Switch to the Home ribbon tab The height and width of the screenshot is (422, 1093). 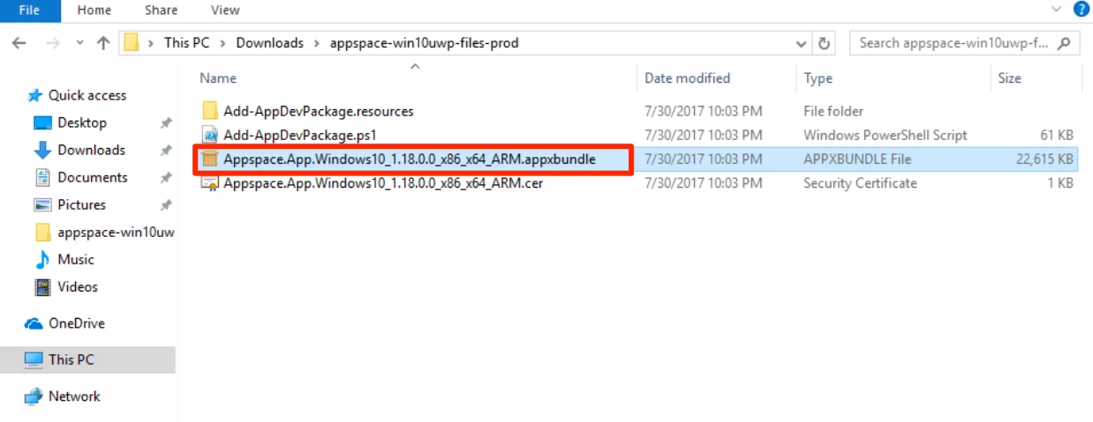click(x=94, y=10)
